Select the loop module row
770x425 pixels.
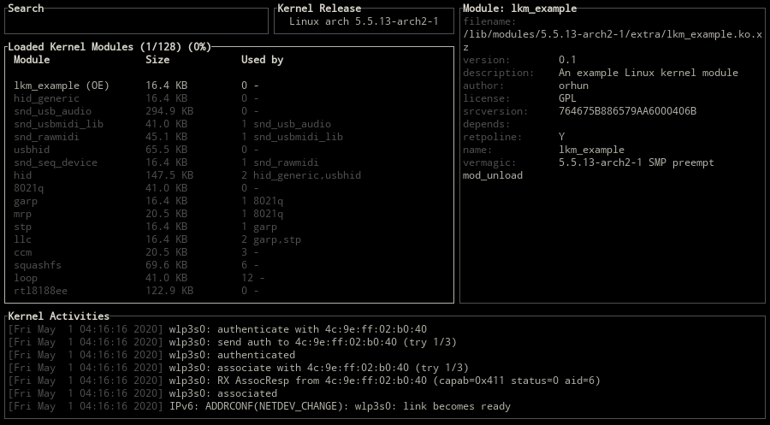(x=228, y=278)
